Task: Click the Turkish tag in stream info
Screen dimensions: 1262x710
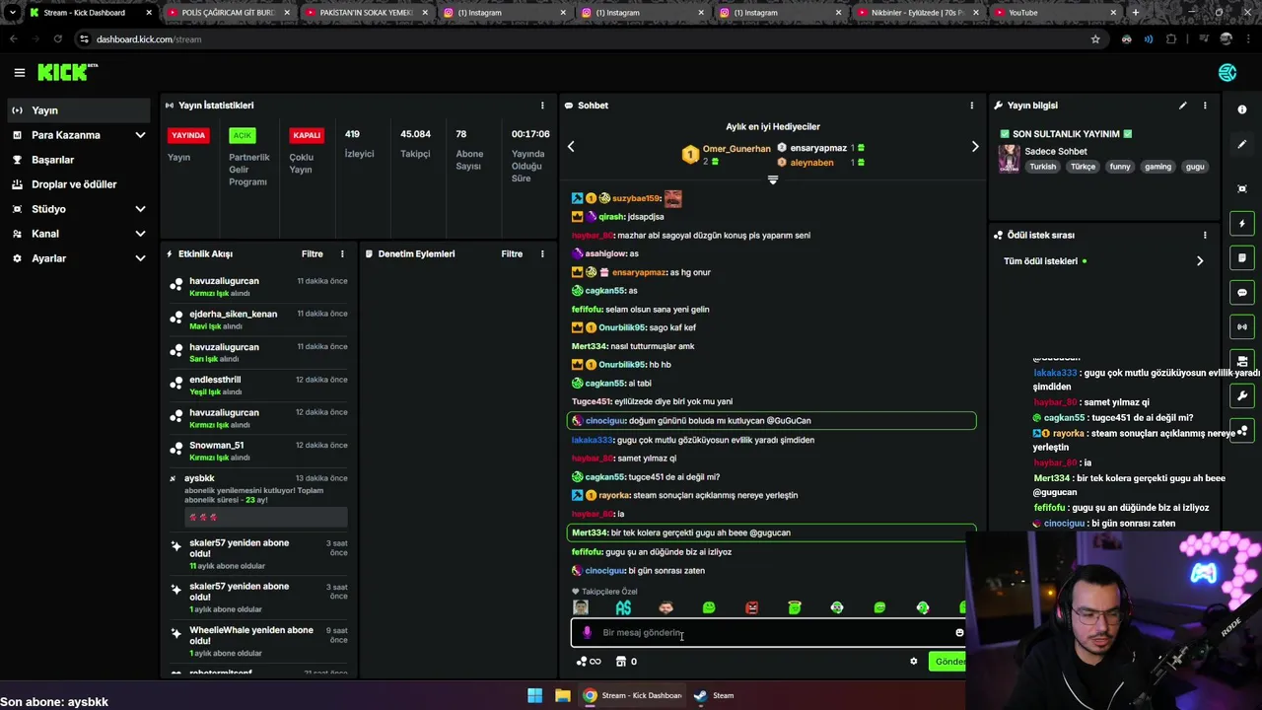Action: 1042,167
